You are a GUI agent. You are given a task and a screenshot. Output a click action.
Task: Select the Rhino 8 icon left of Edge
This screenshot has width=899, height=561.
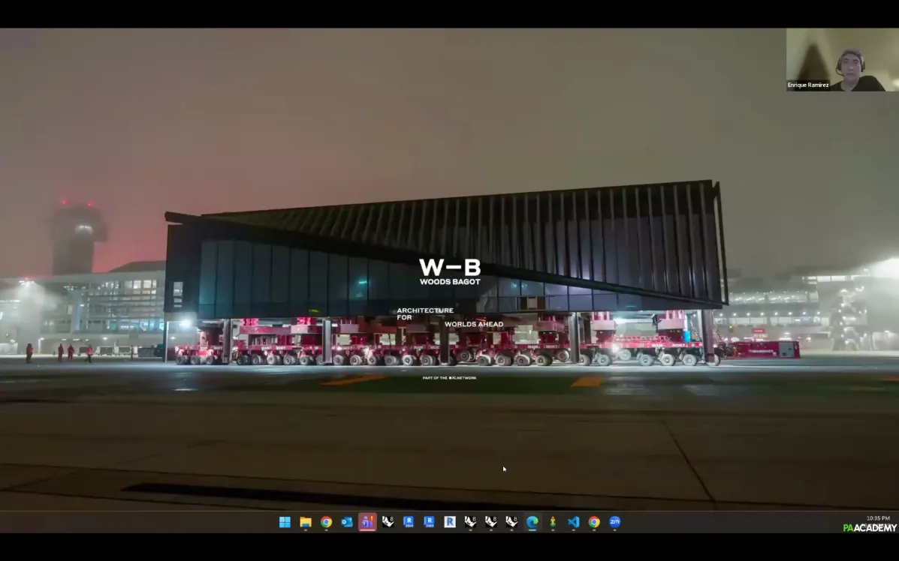[x=511, y=522]
